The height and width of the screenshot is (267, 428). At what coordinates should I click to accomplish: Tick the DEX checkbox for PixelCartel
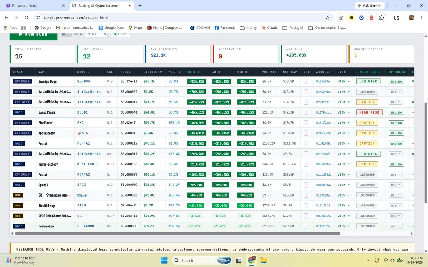point(306,123)
